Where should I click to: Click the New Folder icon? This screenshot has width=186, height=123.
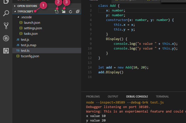pyautogui.click(x=64, y=12)
